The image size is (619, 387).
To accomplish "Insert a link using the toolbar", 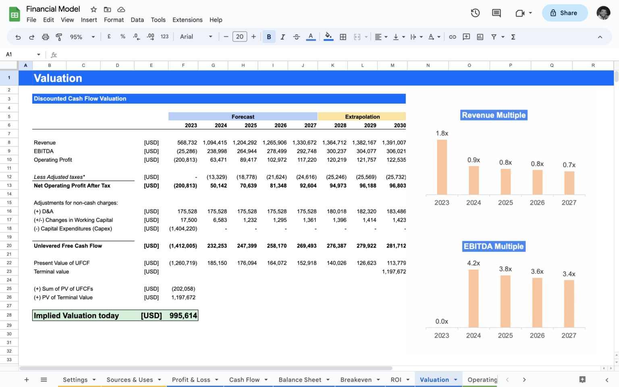I will (452, 37).
